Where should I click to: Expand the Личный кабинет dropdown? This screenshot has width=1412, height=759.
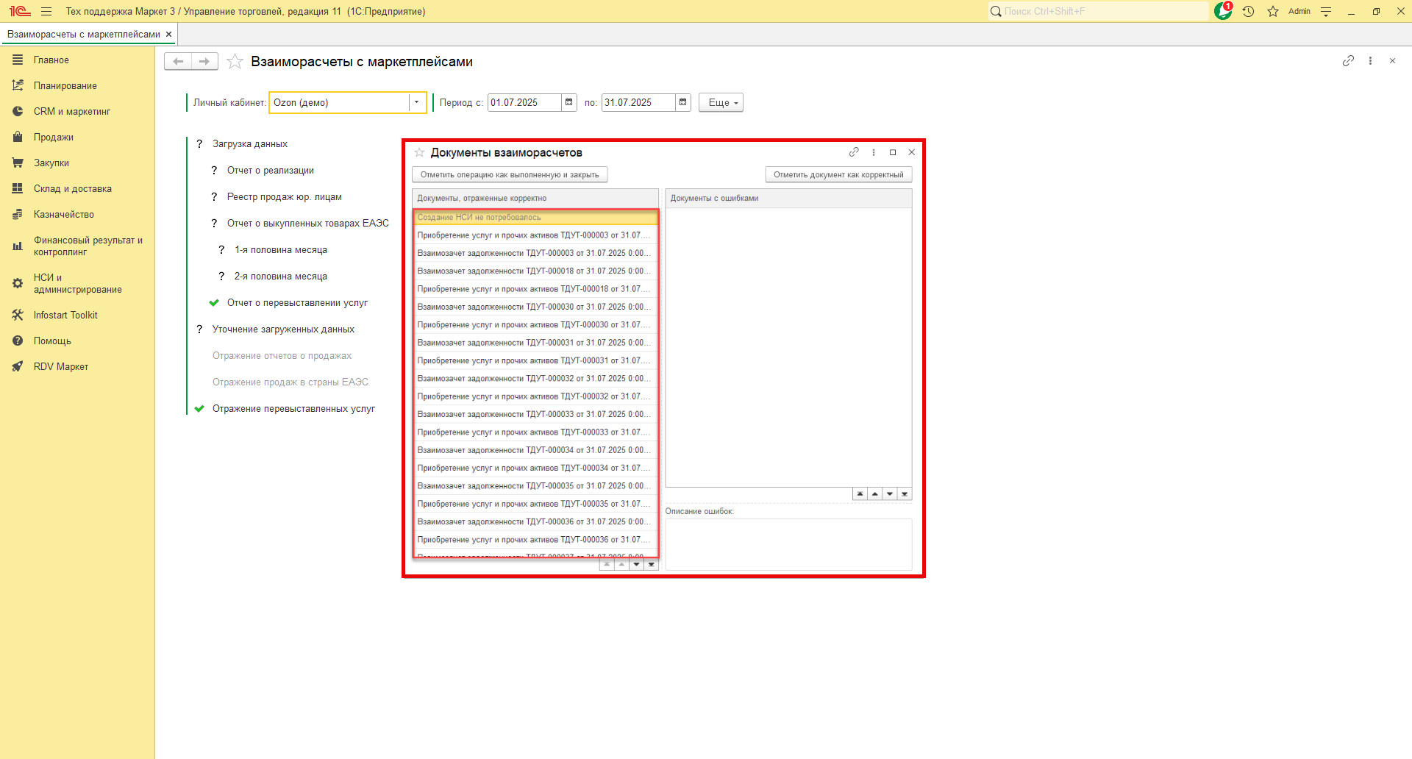point(417,102)
